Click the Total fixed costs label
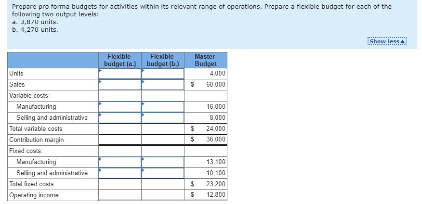The image size is (422, 204). point(31,184)
